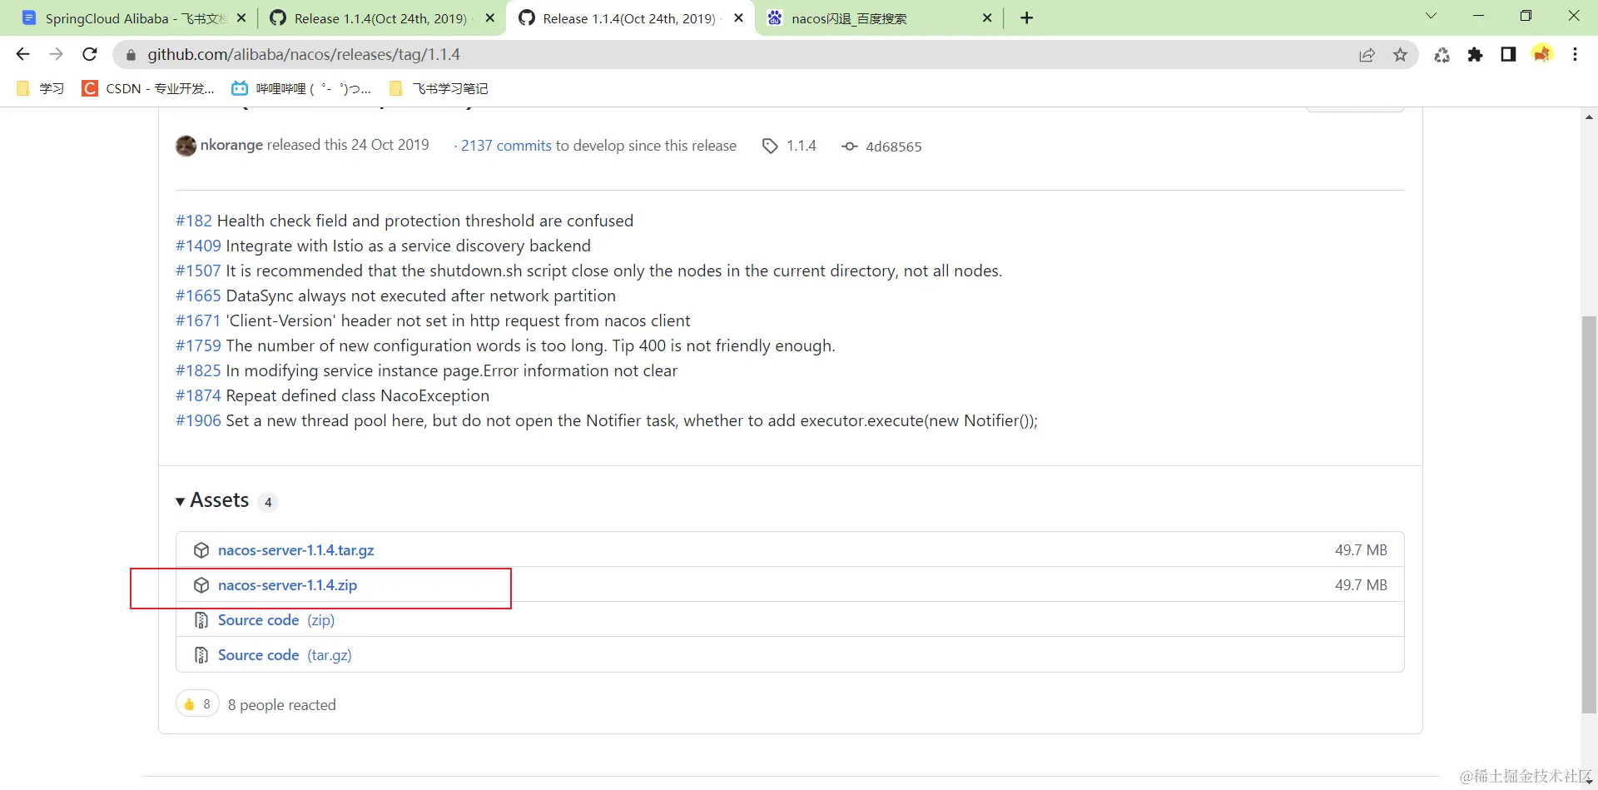The height and width of the screenshot is (790, 1598).
Task: Click the site lock icon in address bar
Action: 130,55
